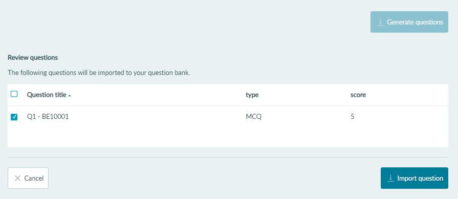Screen dimensions: 458x199
Task: Tick the select-all checkbox in the table header
Action: 14,94
